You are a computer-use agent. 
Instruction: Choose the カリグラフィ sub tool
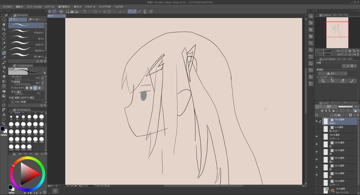pos(26,50)
